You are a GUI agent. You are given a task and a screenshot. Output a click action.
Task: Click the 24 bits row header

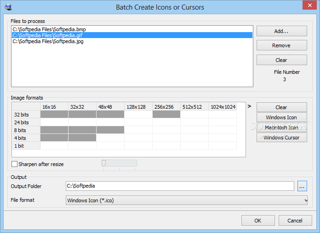point(26,122)
